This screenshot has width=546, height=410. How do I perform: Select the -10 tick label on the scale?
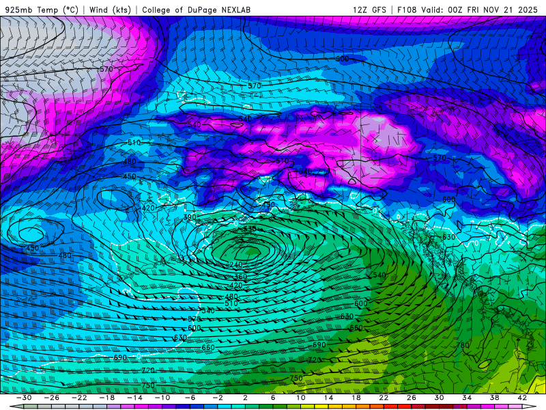tap(162, 398)
